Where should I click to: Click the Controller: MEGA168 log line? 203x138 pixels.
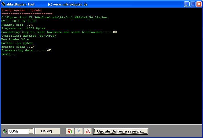click(29, 36)
